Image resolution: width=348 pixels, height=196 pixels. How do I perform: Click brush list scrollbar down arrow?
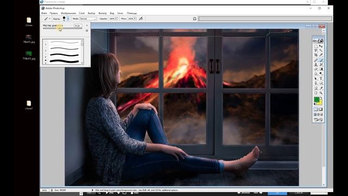point(82,63)
